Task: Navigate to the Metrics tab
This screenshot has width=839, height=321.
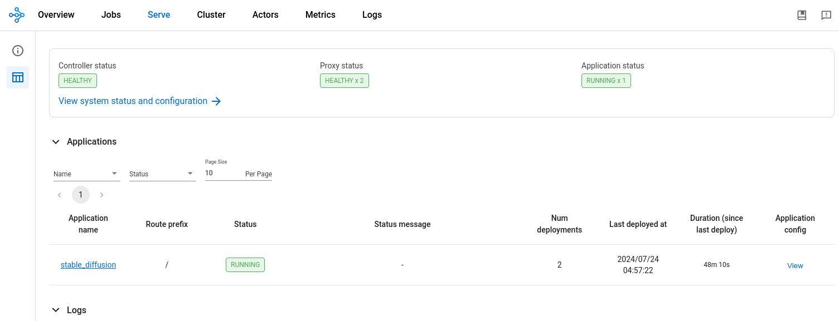Action: coord(321,15)
